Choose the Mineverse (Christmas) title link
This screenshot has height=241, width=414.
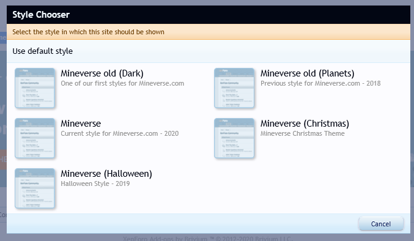(305, 124)
